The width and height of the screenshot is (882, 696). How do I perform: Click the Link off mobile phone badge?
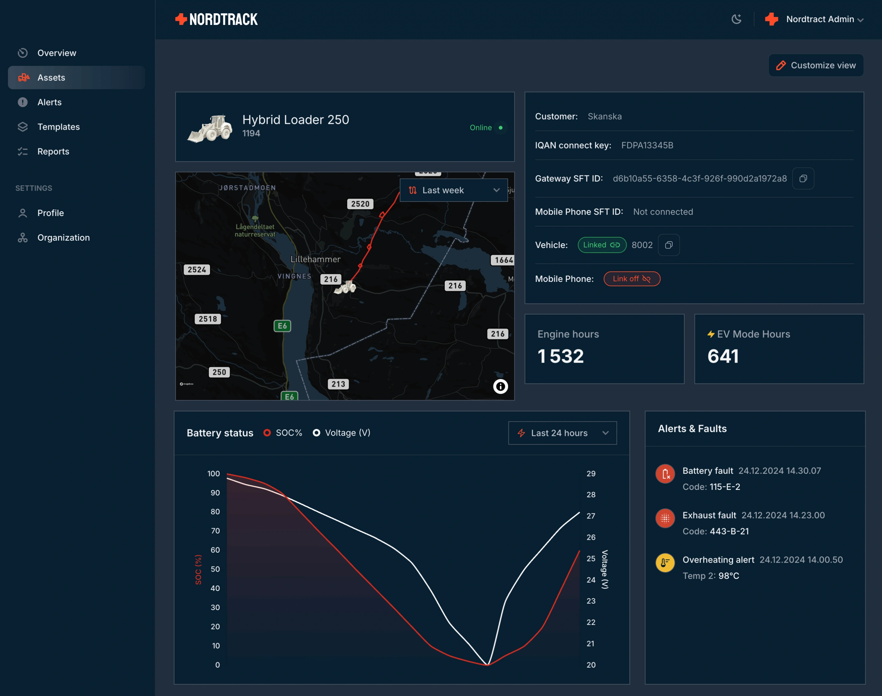click(632, 279)
